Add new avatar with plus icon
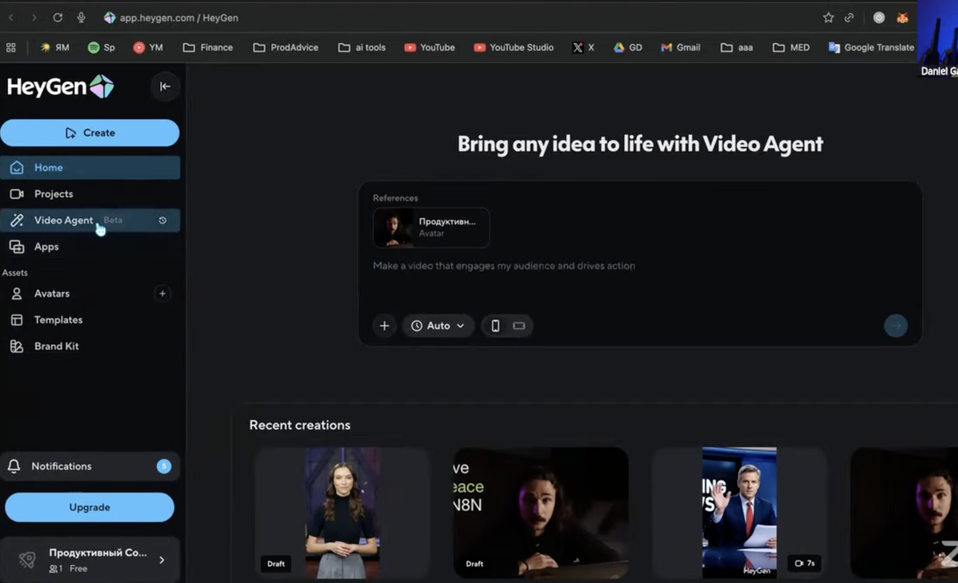 click(162, 293)
